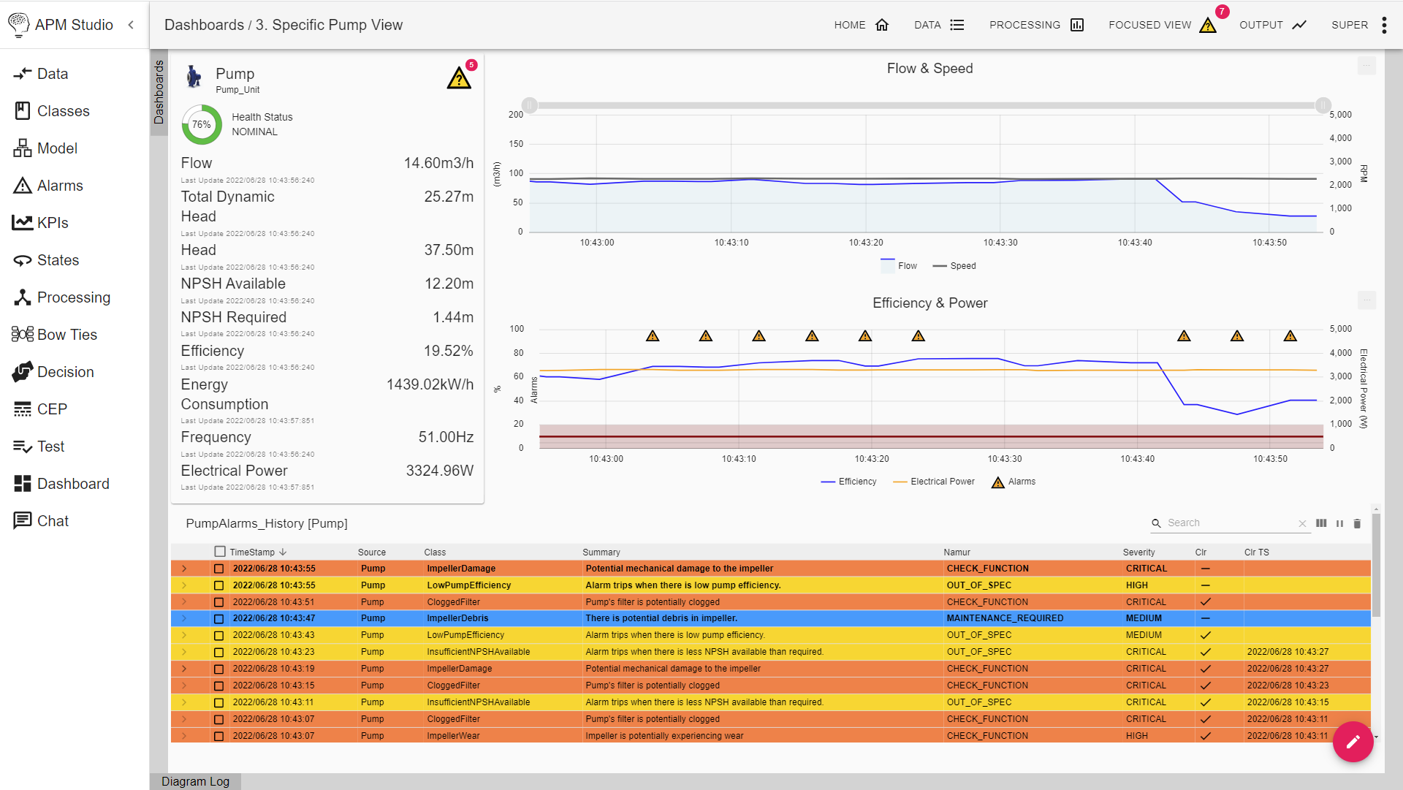Screen dimensions: 1403x790
Task: Tick the select-all checkbox in TimeStamp column
Action: [x=218, y=552]
